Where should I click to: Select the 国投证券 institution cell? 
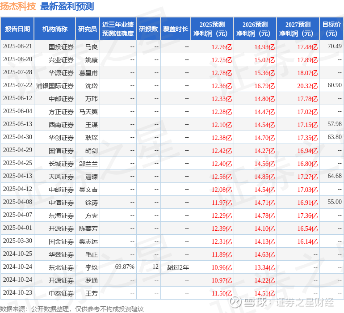click(55, 47)
